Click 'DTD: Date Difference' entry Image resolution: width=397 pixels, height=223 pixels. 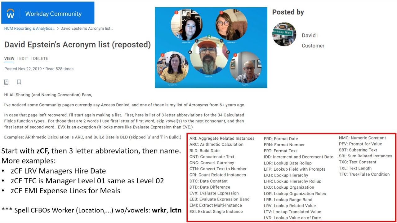210,187
